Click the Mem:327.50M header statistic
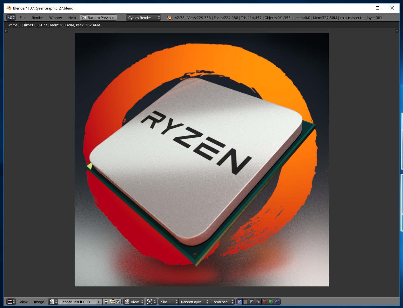 coord(325,18)
